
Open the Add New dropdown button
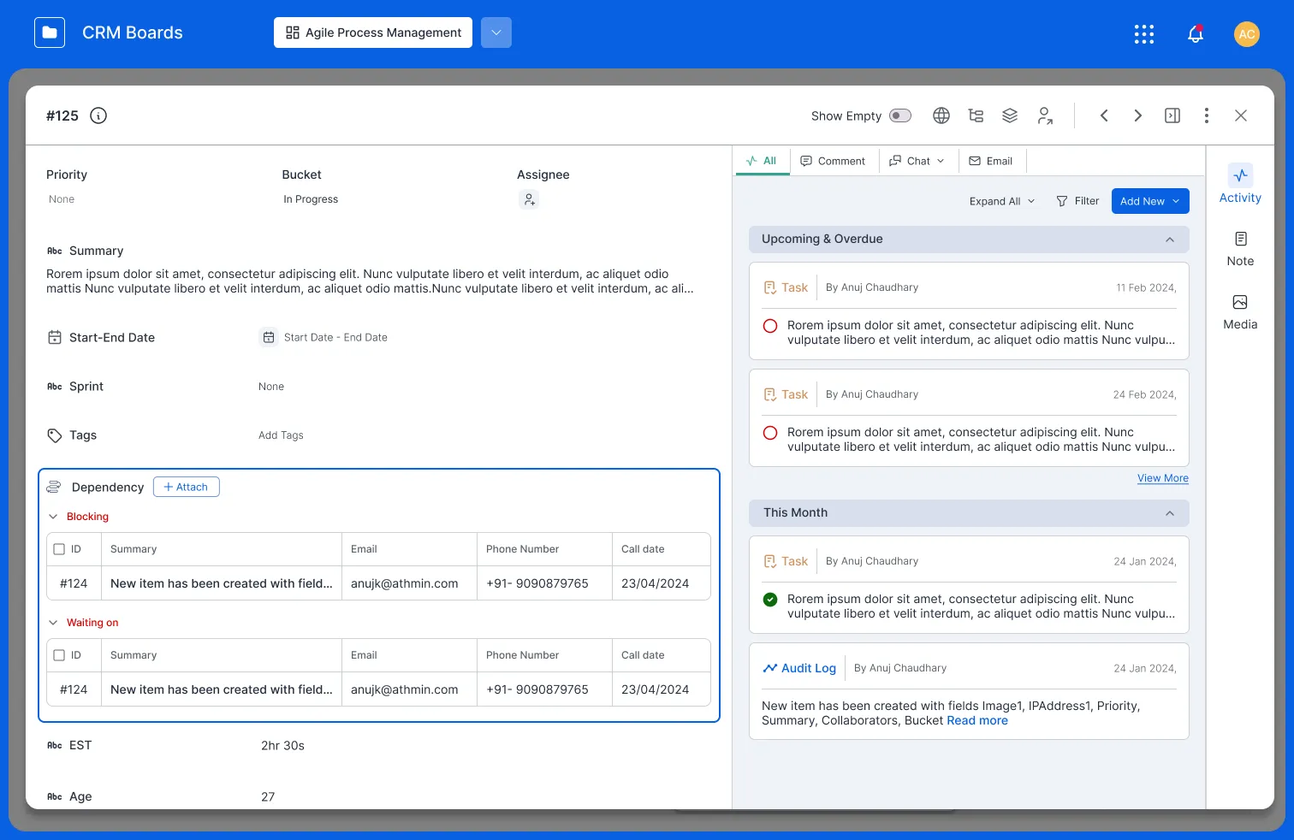pos(1150,201)
